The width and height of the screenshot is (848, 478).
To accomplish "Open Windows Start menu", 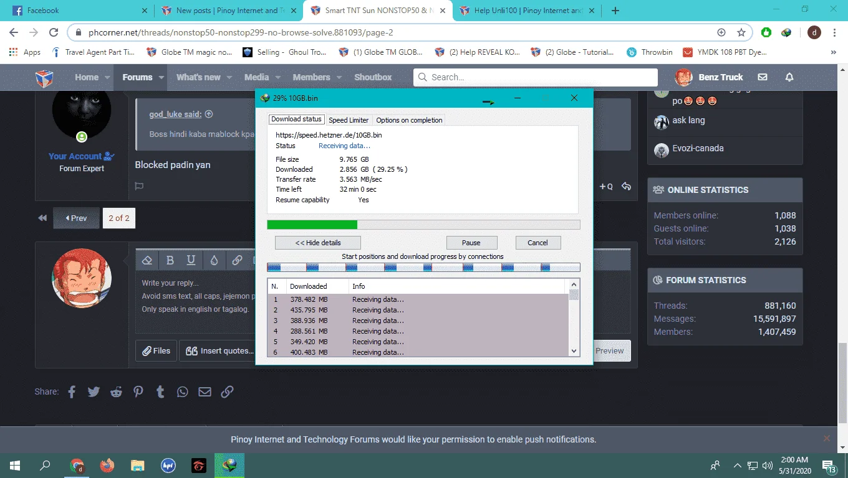I will click(x=15, y=465).
